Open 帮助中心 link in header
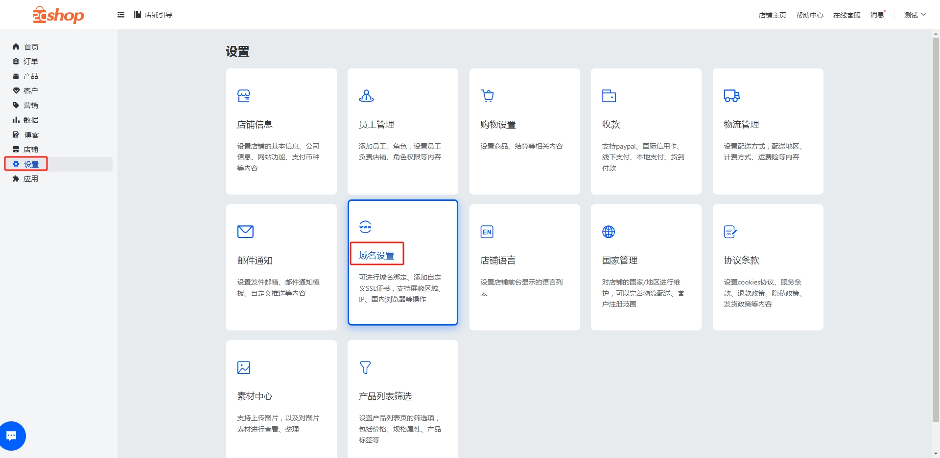 [x=810, y=15]
